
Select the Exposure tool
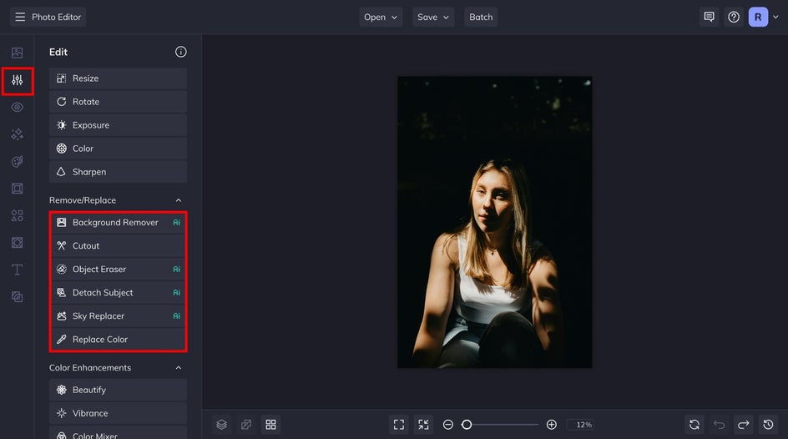[x=118, y=125]
